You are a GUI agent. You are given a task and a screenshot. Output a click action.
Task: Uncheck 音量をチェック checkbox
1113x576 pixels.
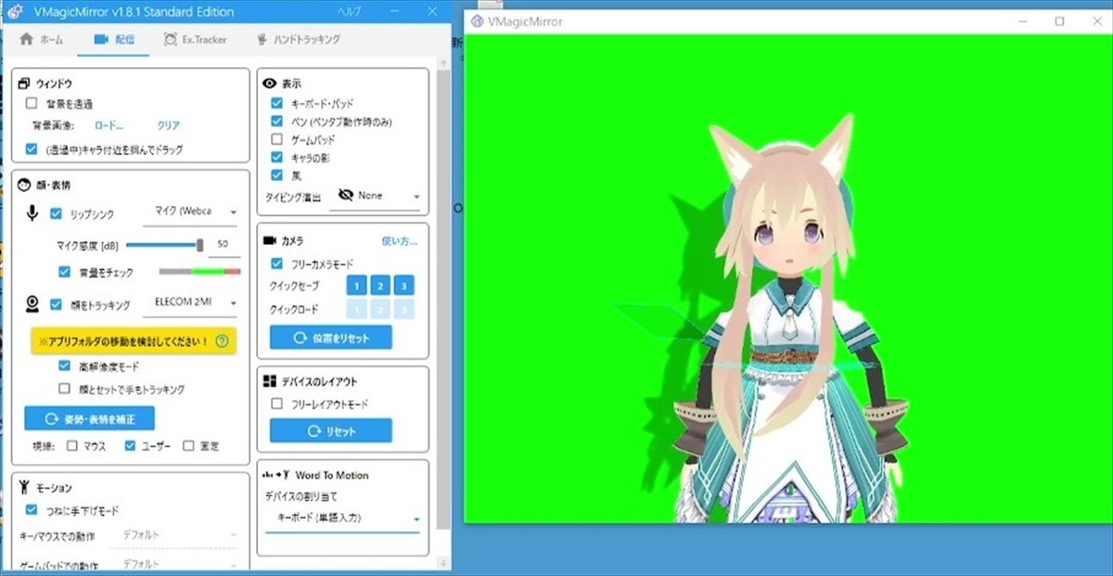[64, 272]
